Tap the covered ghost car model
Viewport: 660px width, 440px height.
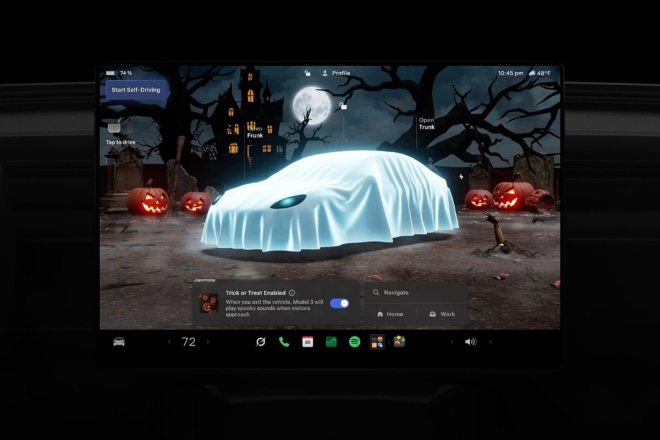pyautogui.click(x=330, y=201)
